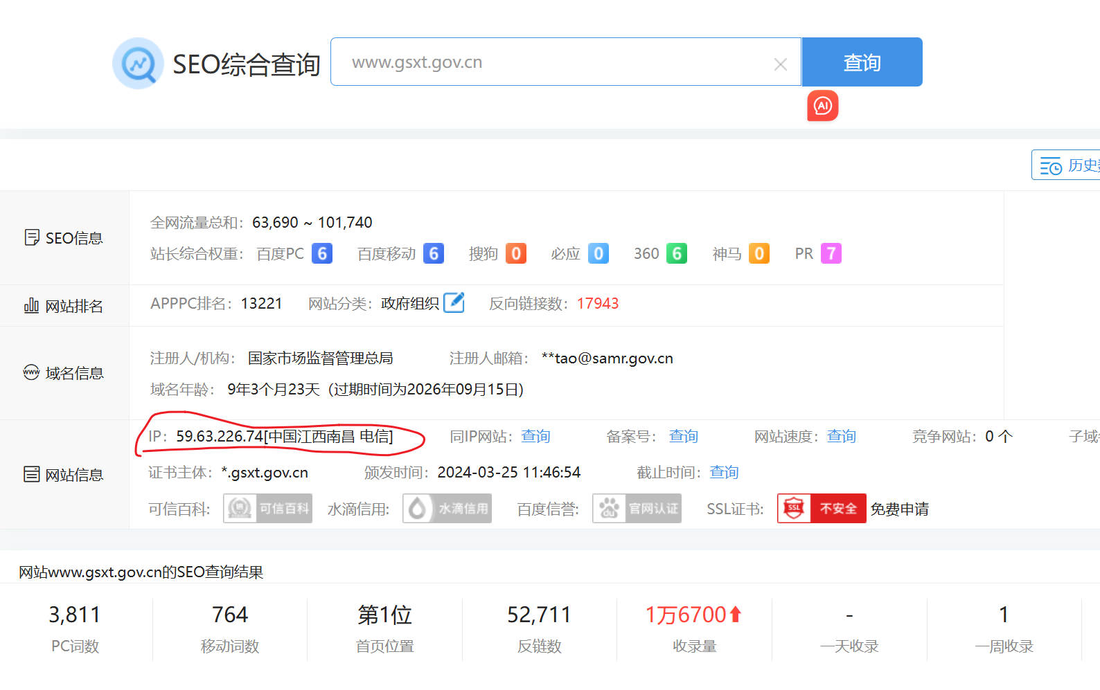Click 查询 link for certificate 截止时间
This screenshot has width=1100, height=690.
(x=724, y=472)
